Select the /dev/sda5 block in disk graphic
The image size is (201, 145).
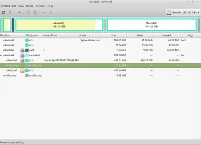click(x=59, y=25)
